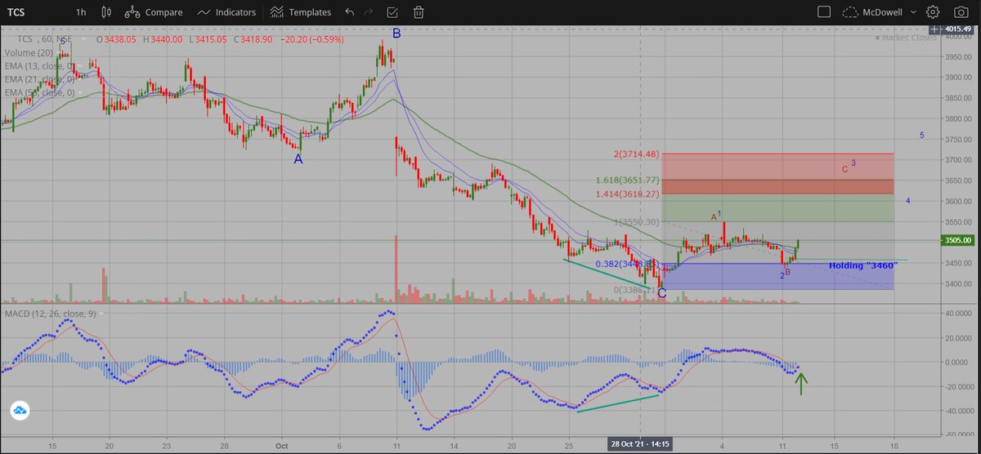
Task: Select the Holding "3460" text annotation
Action: coord(863,266)
